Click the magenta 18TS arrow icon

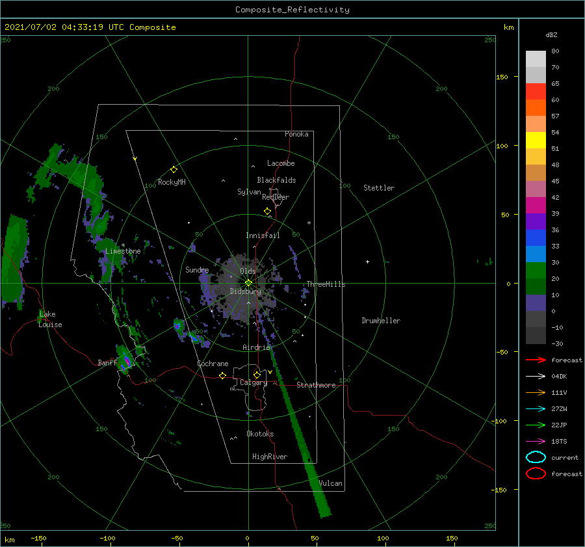tap(536, 442)
